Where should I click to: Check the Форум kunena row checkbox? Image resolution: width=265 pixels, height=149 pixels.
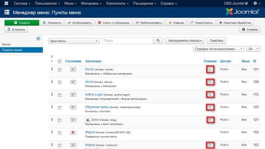[x=60, y=133]
